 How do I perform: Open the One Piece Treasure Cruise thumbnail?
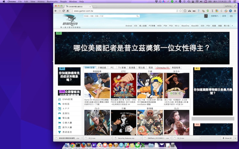pos(123,86)
